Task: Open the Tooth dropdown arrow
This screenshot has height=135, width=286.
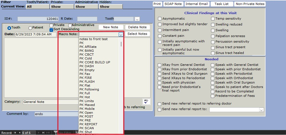Action: tap(137, 19)
